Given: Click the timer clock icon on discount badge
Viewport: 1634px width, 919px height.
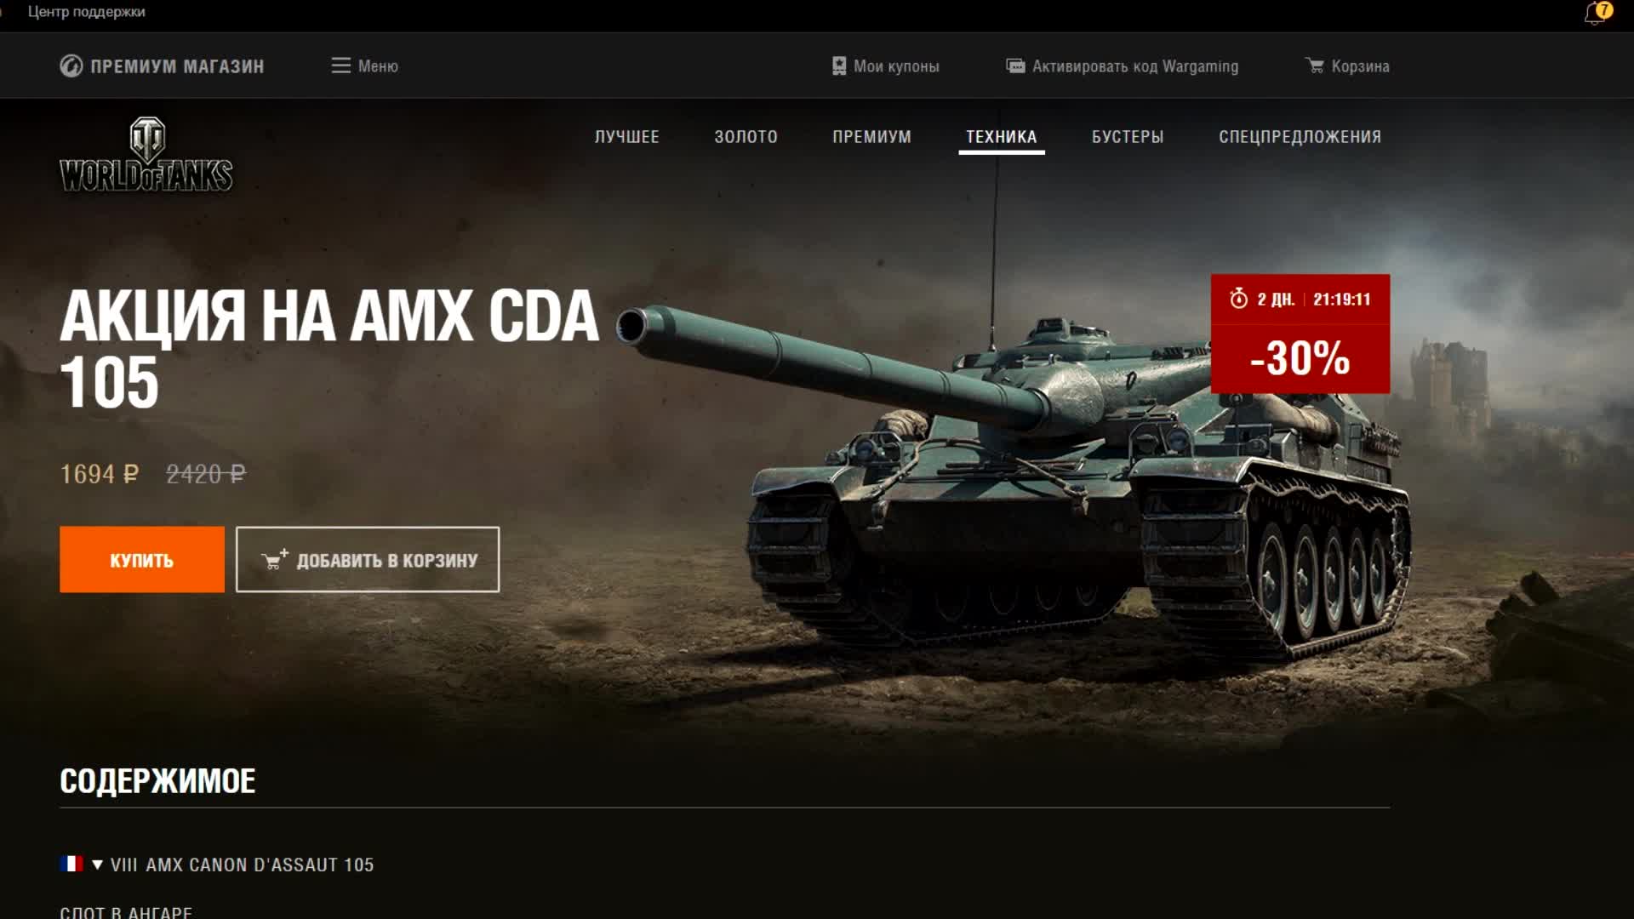Looking at the screenshot, I should click(x=1238, y=299).
